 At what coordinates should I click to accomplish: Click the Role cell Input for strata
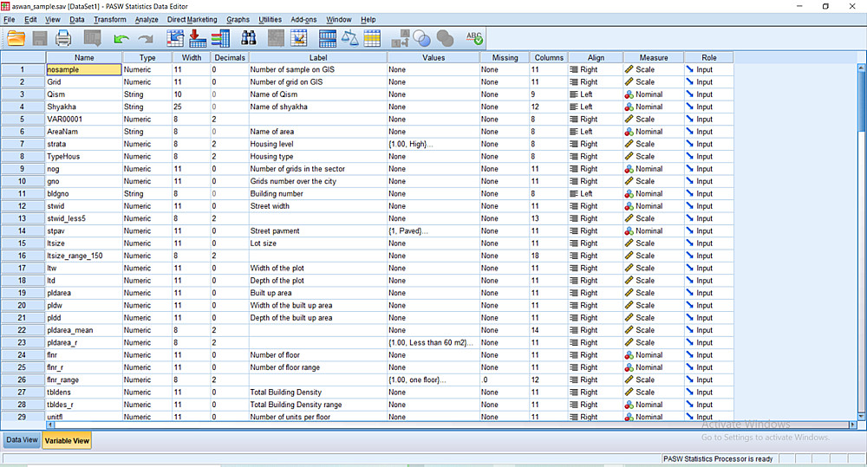pos(709,144)
